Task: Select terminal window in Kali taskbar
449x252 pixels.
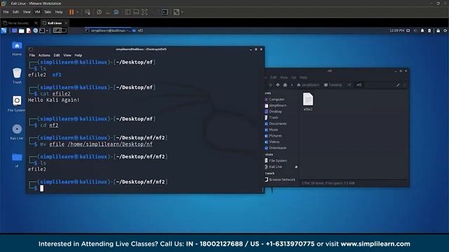Action: [108, 31]
